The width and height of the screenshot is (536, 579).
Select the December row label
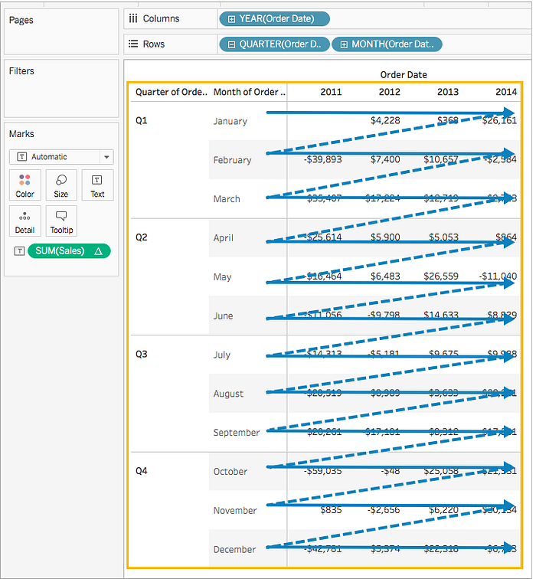point(234,549)
